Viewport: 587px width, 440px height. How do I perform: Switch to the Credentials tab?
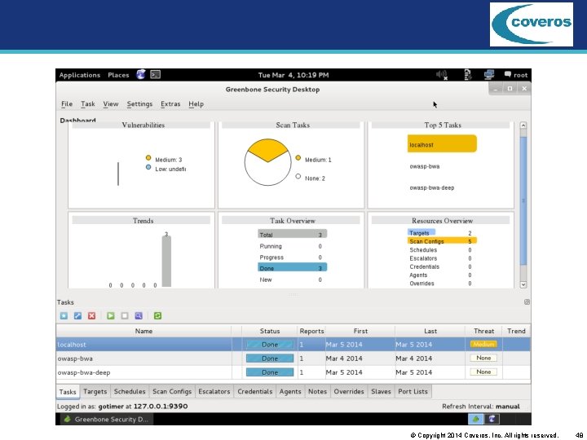pyautogui.click(x=255, y=391)
